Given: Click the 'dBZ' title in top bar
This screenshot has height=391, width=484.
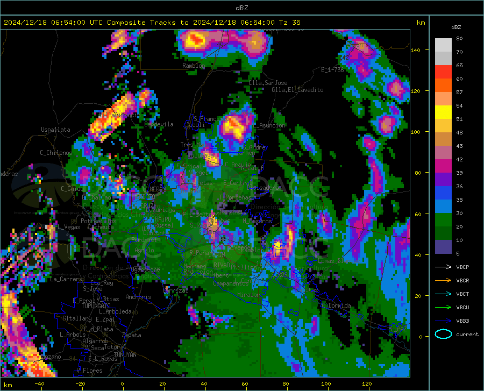Looking at the screenshot, I should [241, 8].
